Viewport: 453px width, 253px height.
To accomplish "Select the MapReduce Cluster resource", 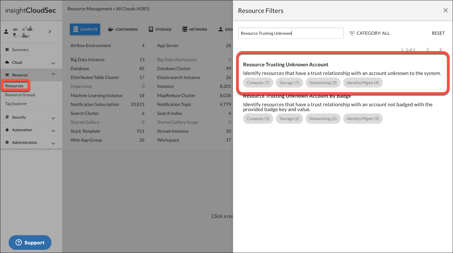I will tap(194, 95).
